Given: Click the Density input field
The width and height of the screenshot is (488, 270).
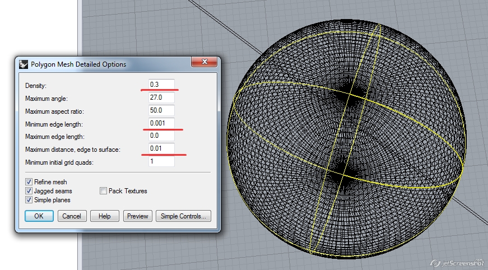Looking at the screenshot, I should pos(161,85).
